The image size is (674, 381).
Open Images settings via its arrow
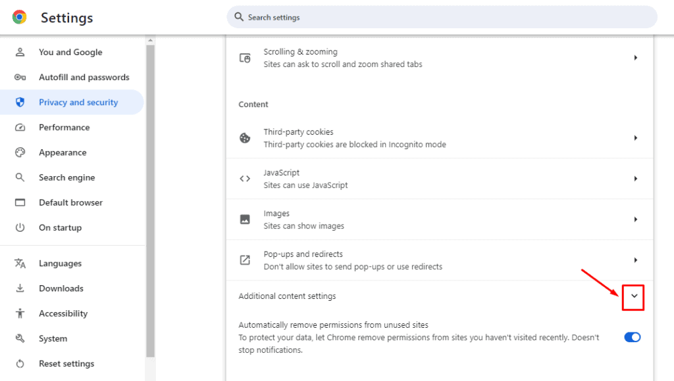click(635, 219)
